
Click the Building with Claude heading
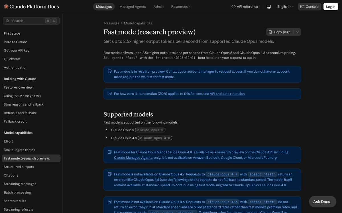tap(20, 79)
